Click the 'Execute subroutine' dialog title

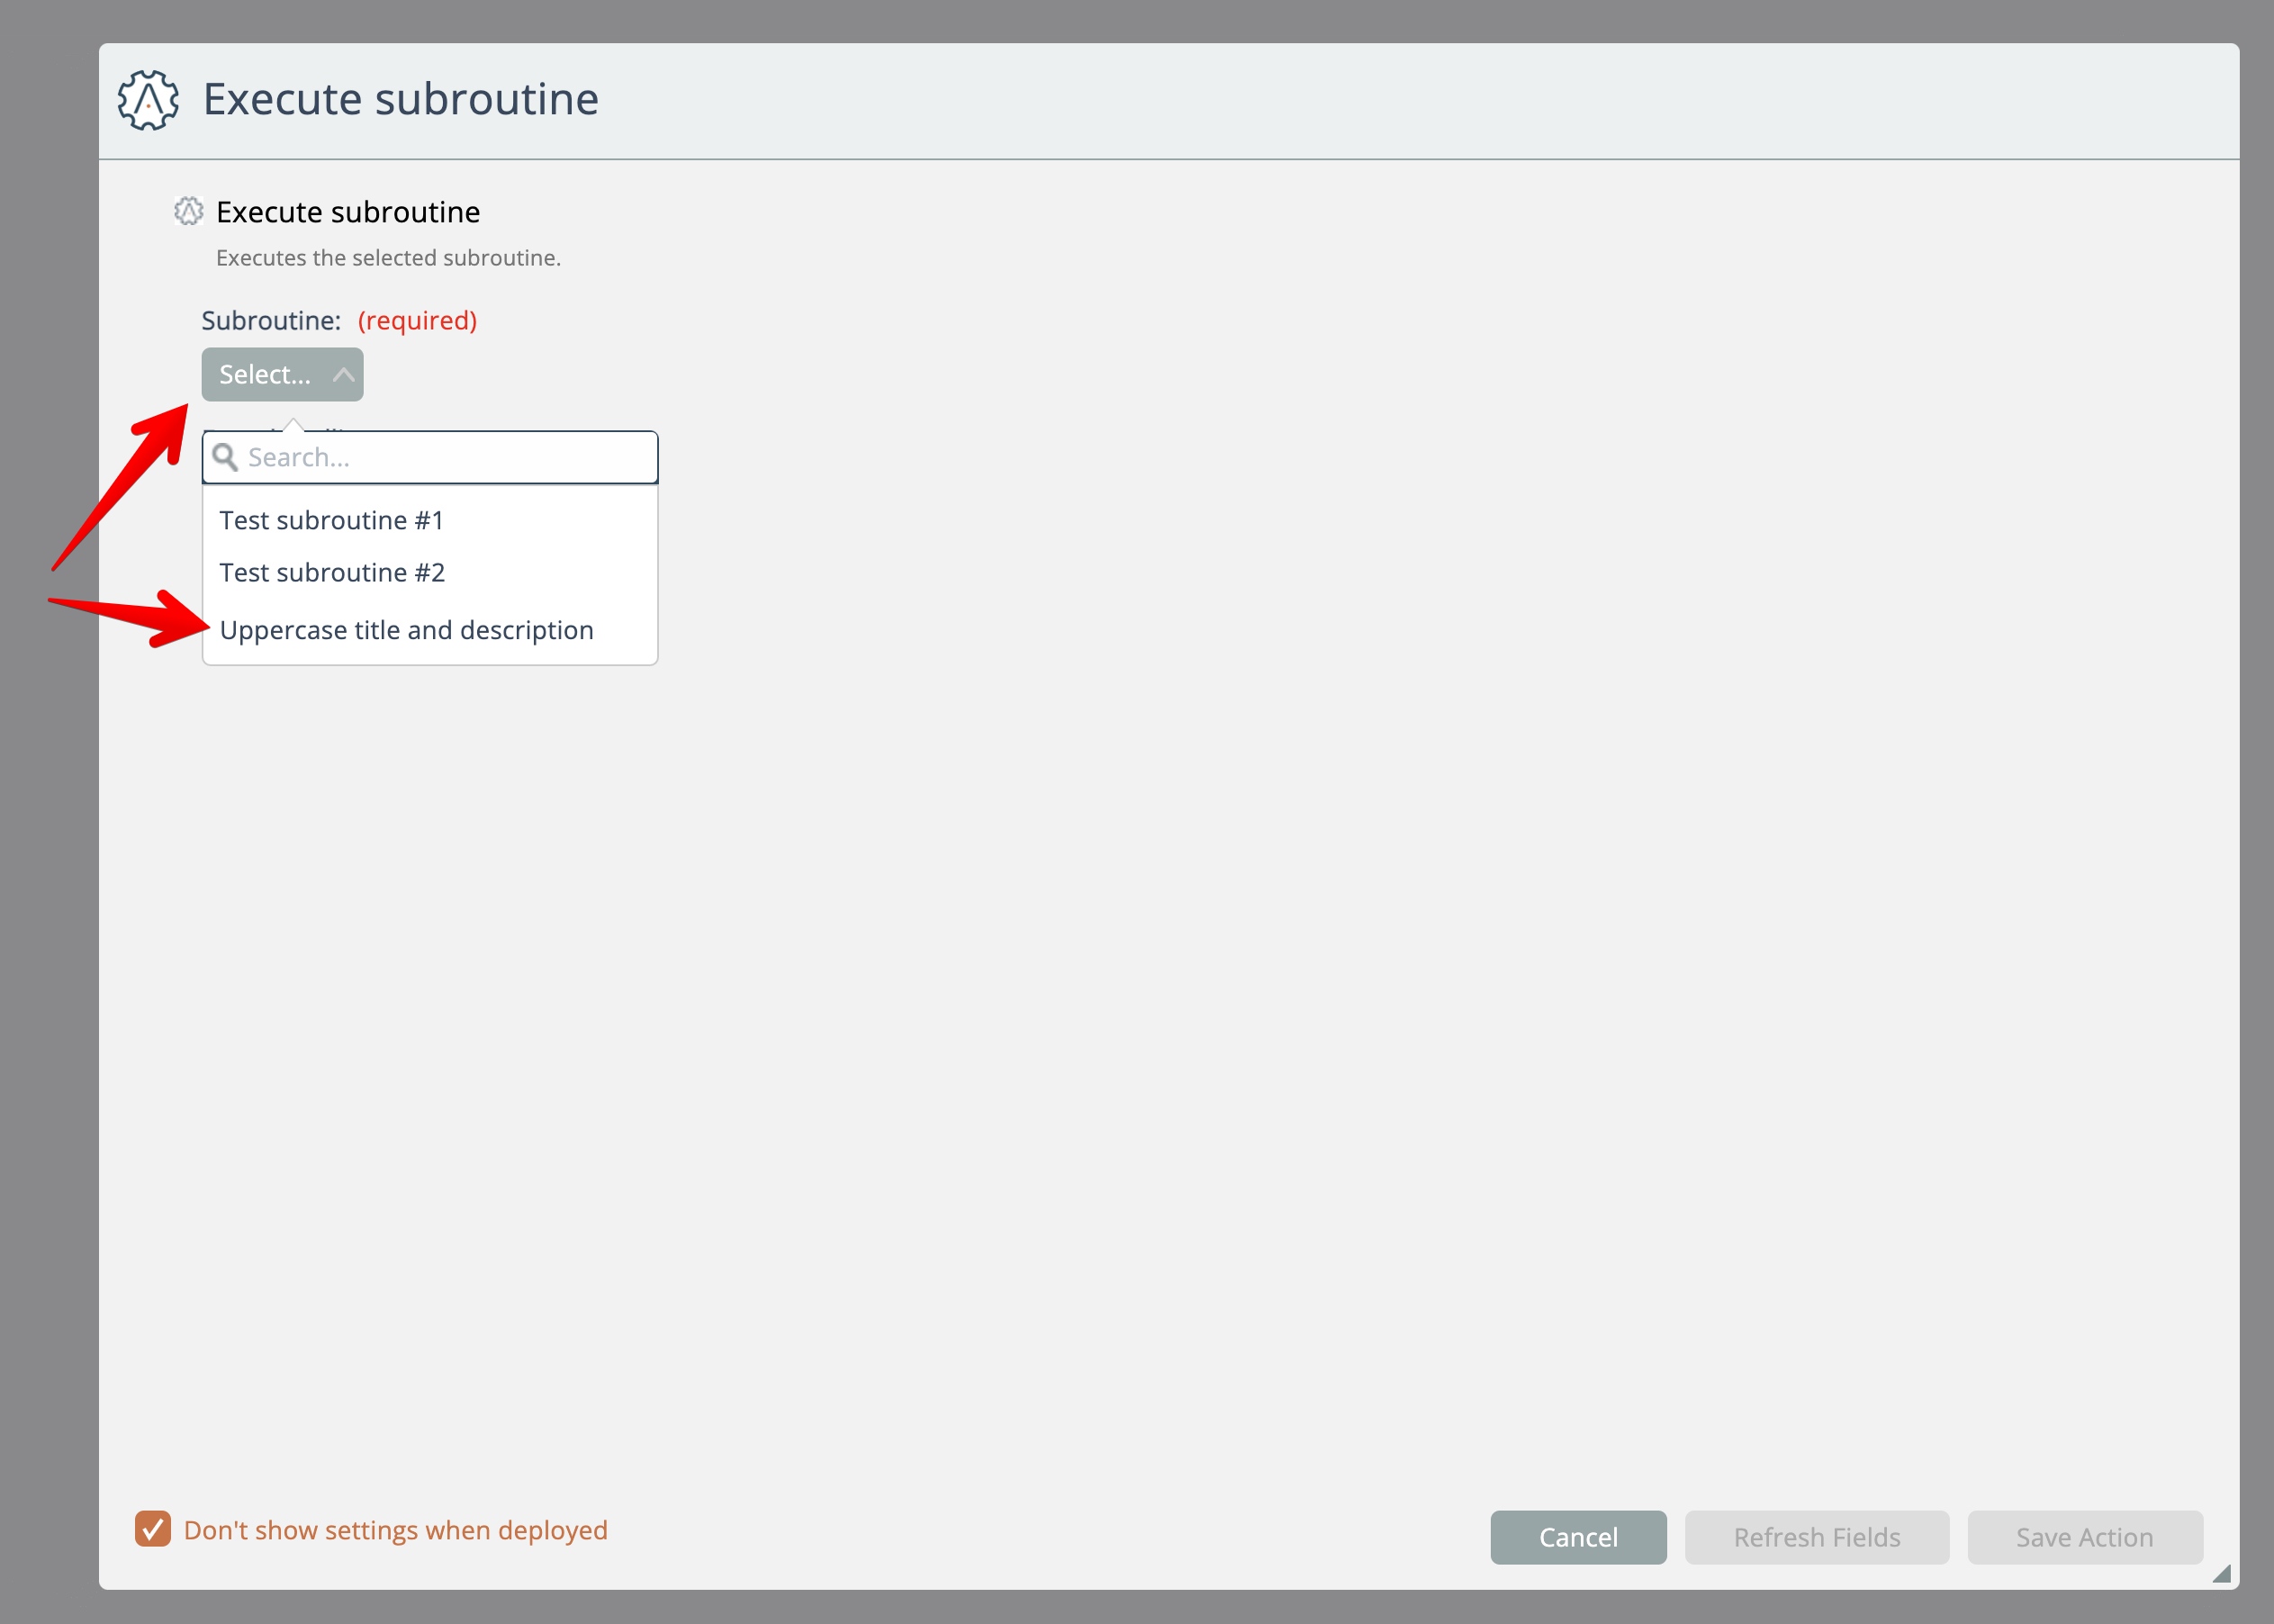point(400,99)
